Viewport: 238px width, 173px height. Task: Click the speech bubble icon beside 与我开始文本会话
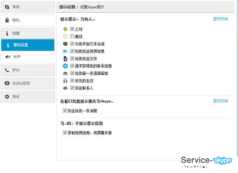coord(65,44)
